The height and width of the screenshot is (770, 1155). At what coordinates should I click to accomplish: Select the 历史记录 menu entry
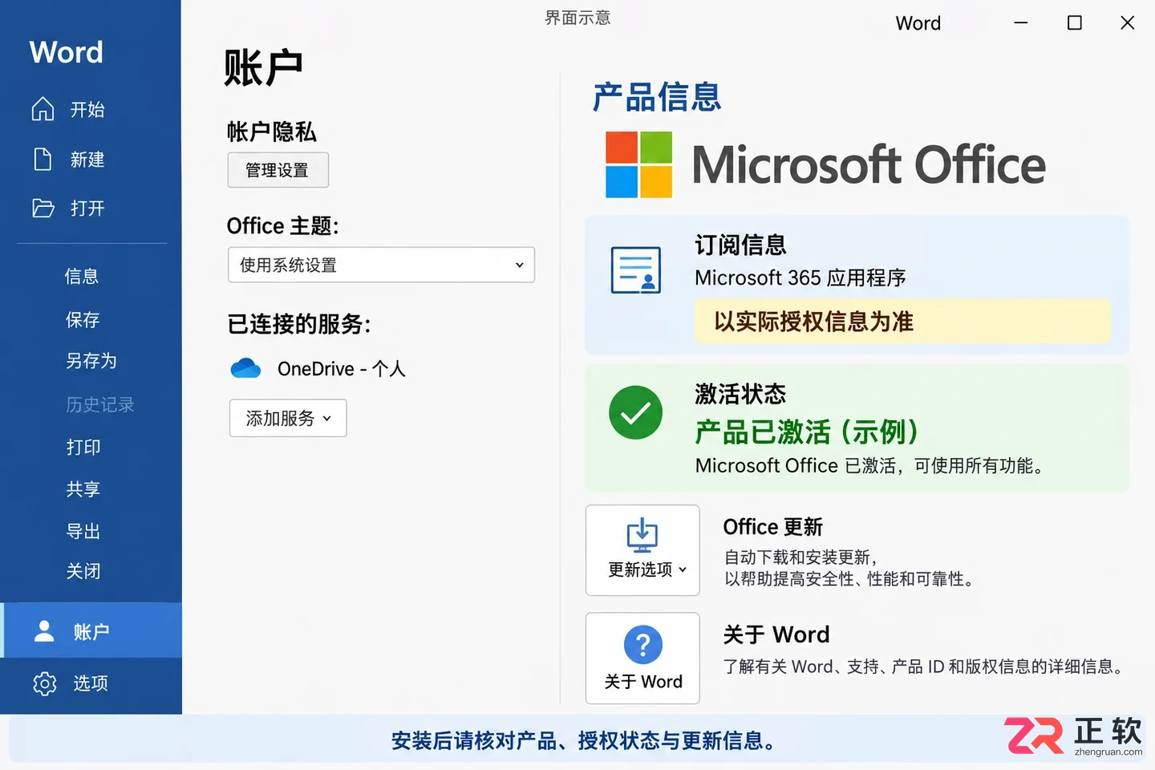pos(99,404)
